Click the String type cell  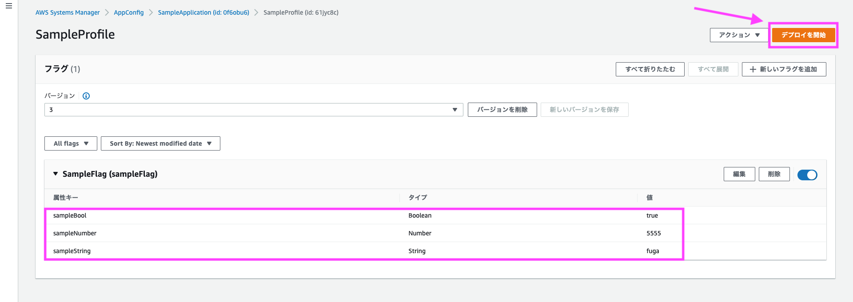[417, 251]
